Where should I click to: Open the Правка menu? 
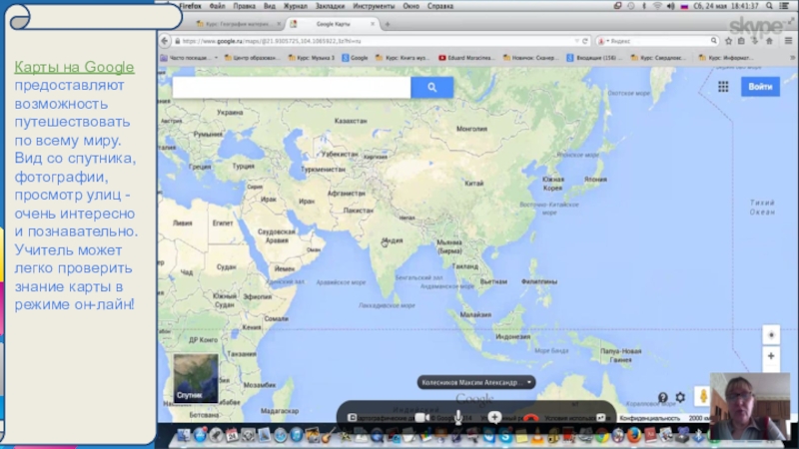pos(244,6)
